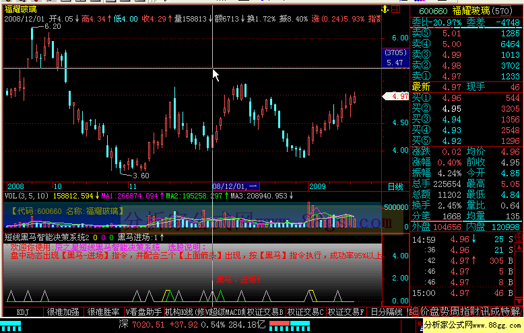This screenshot has width=524, height=333.
Task: Switch side panel to 解 tab
Action: pyautogui.click(x=515, y=311)
